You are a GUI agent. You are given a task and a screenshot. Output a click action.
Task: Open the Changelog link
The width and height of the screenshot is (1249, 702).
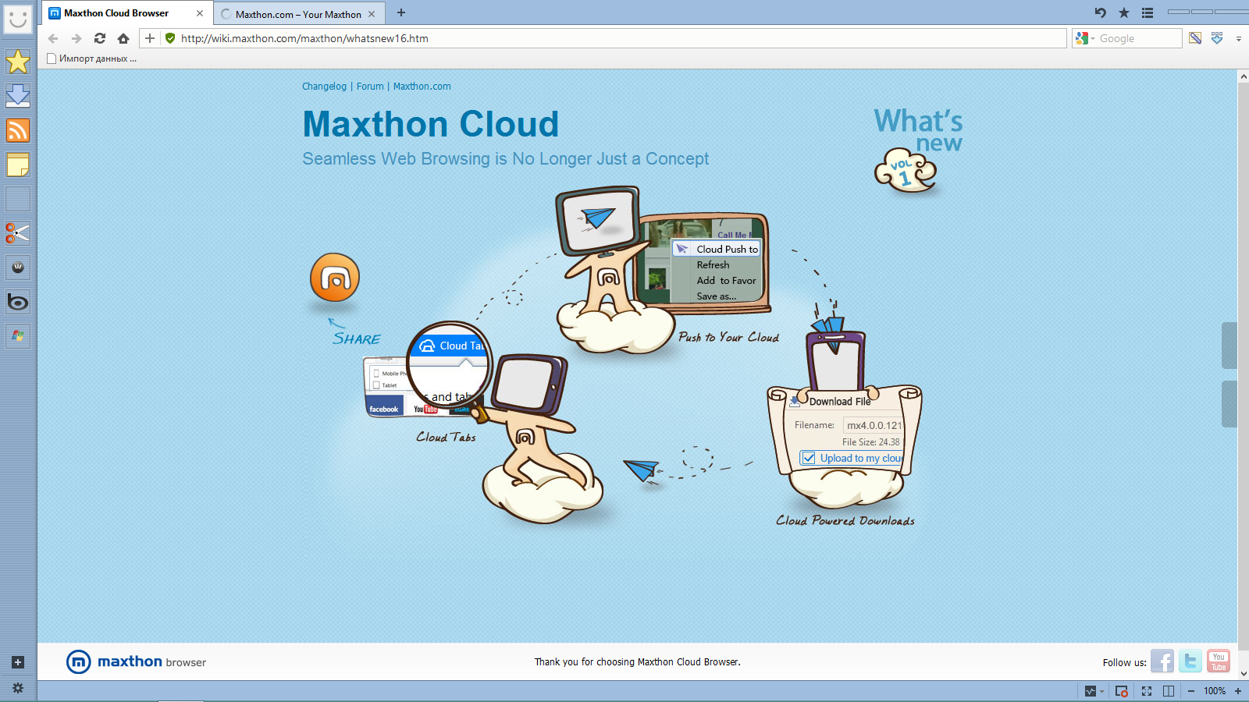pyautogui.click(x=324, y=87)
